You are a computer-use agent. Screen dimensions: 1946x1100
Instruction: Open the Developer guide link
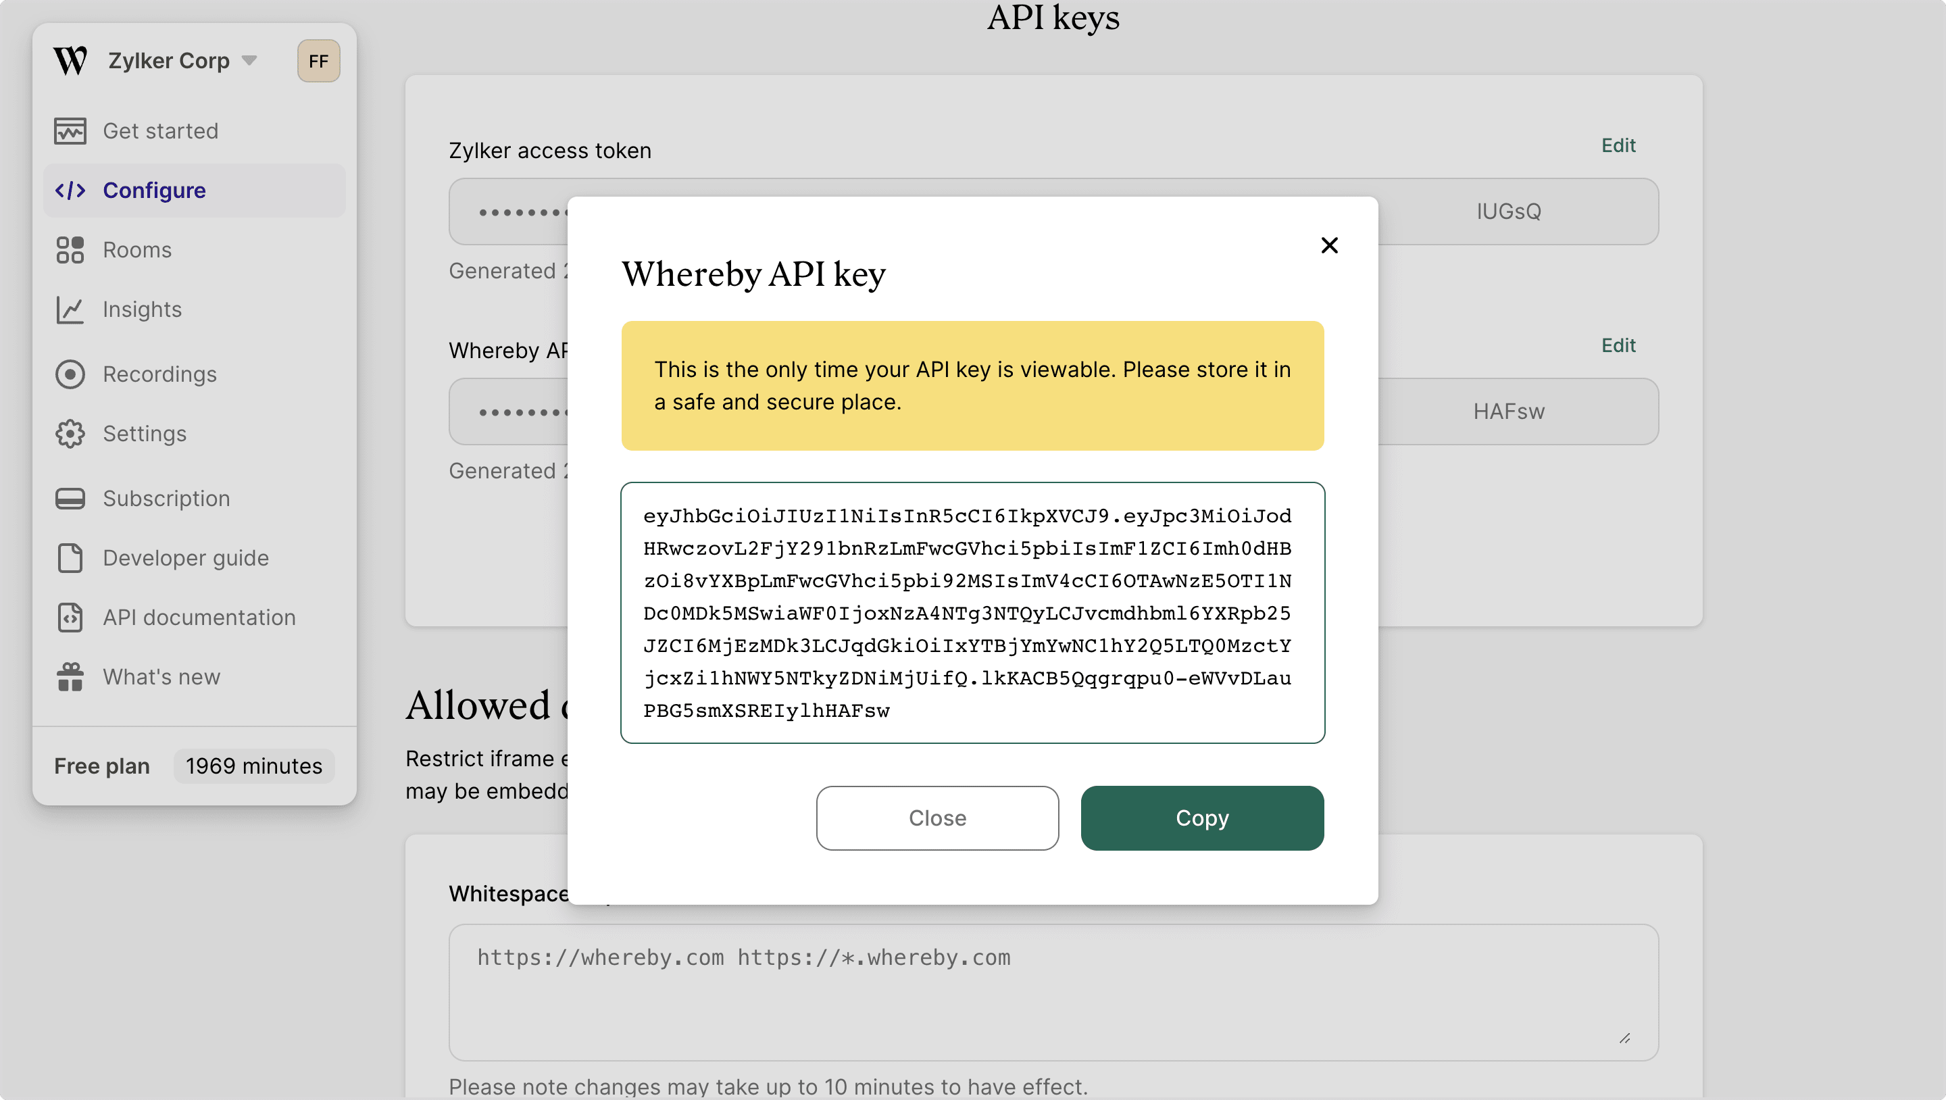click(x=186, y=558)
